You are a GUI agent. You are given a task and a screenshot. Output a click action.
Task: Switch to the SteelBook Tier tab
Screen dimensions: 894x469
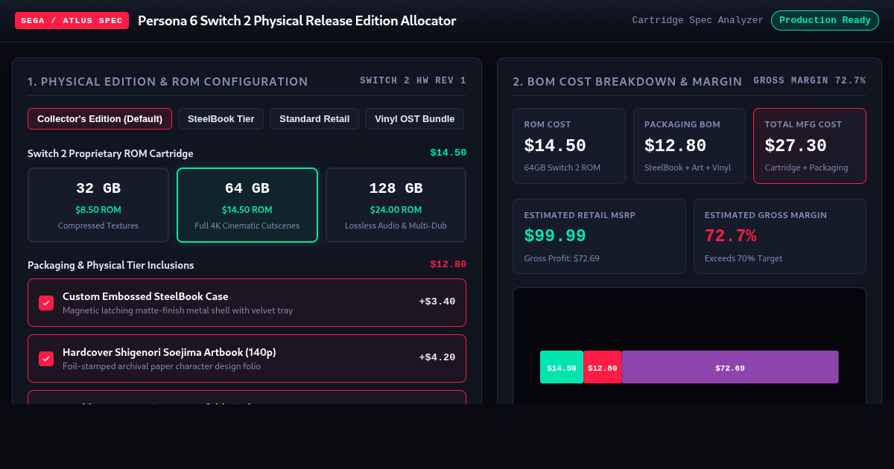221,119
